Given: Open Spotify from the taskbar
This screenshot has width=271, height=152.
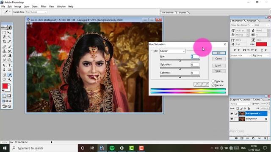Looking at the screenshot, I should tap(112, 148).
